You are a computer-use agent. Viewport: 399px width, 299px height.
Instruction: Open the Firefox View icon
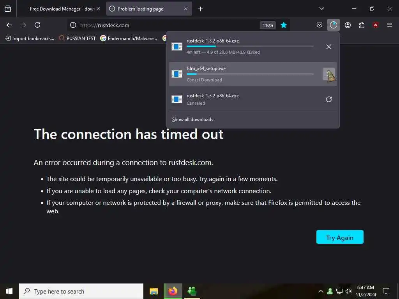point(8,9)
